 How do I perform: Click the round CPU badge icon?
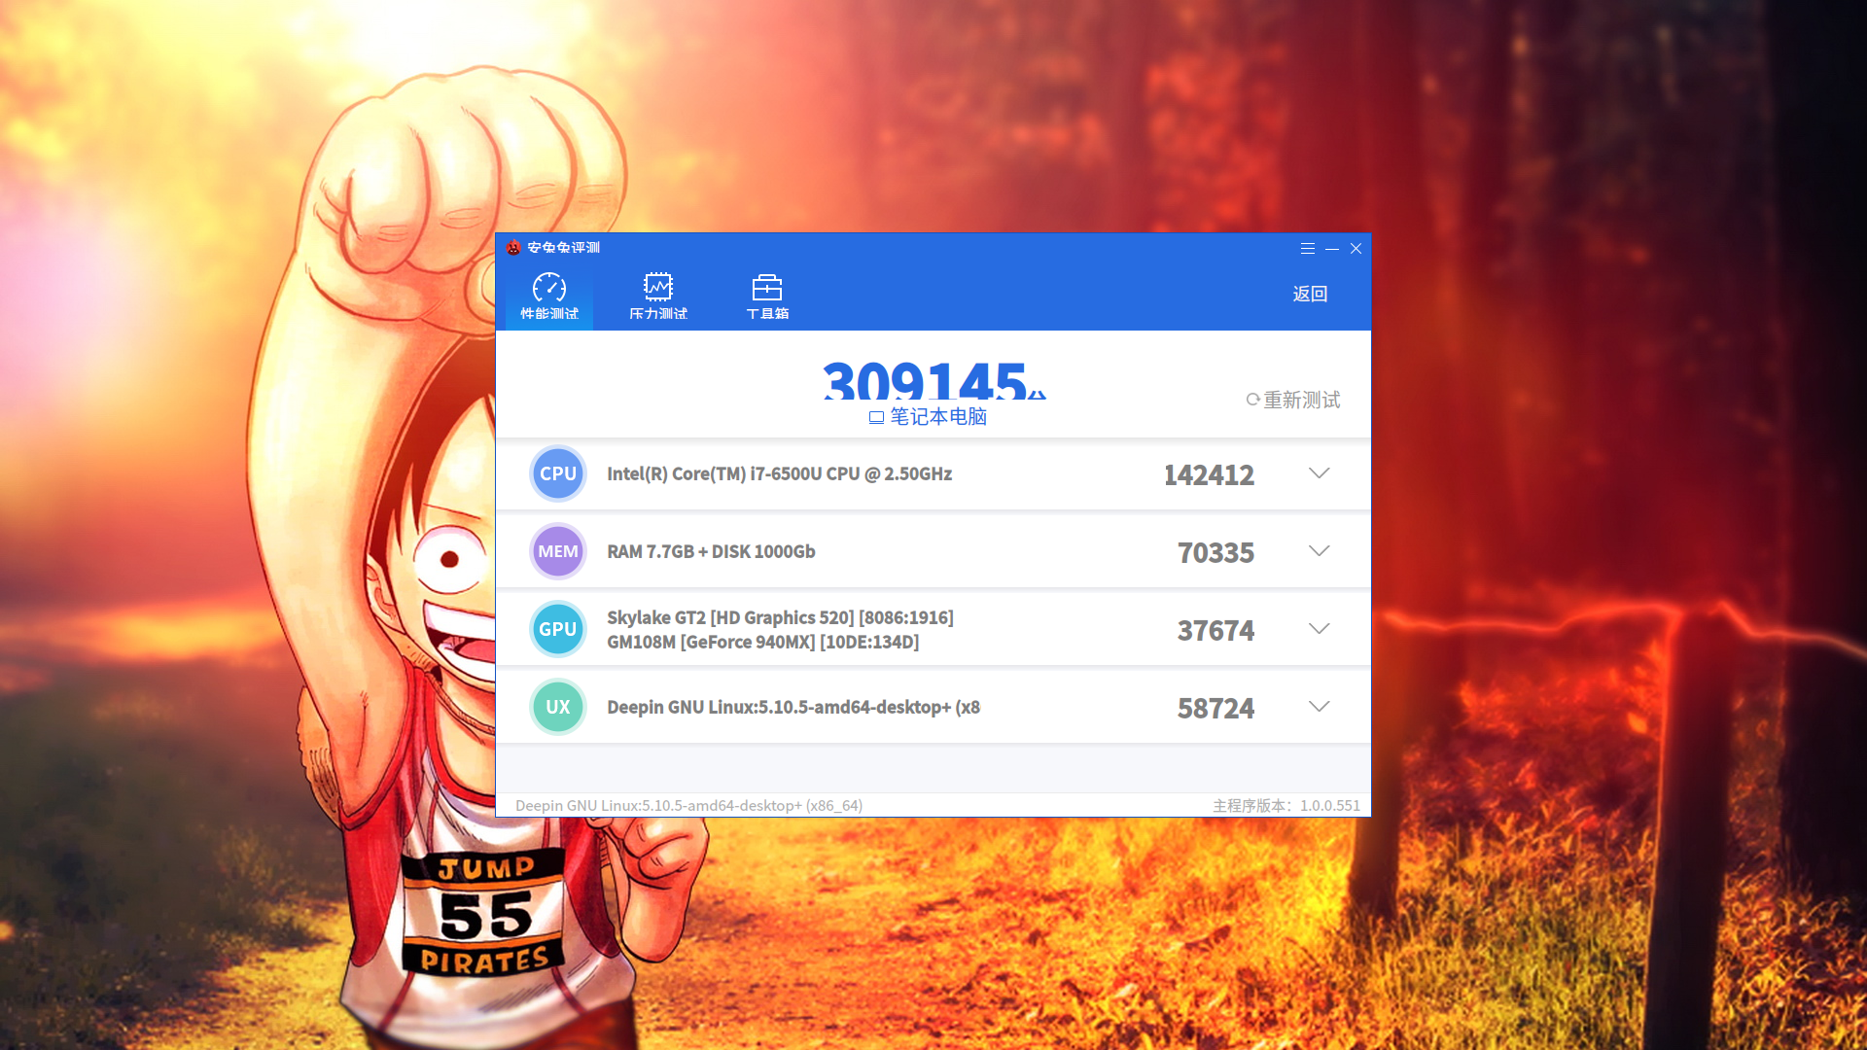558,473
